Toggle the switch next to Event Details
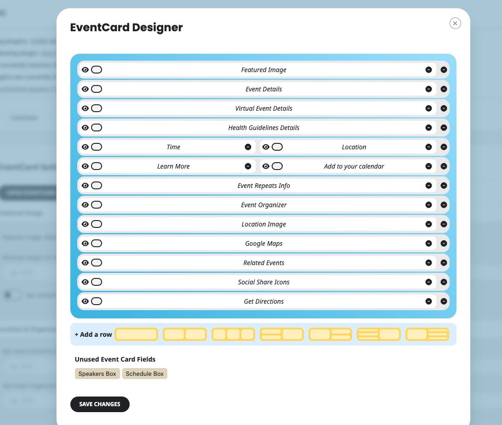 coord(97,89)
